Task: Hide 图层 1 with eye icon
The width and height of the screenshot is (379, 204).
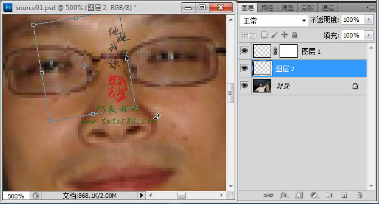Action: pos(245,51)
